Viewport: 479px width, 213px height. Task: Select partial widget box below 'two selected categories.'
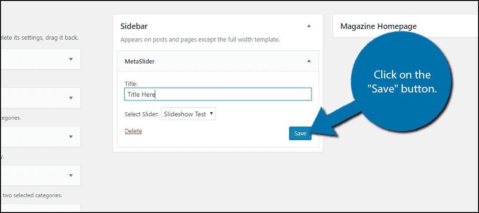40,208
